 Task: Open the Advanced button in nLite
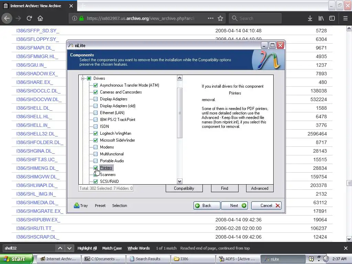coord(260,188)
